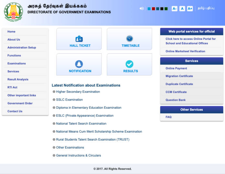Access Online Portal for School and Educational Offices

point(190,41)
